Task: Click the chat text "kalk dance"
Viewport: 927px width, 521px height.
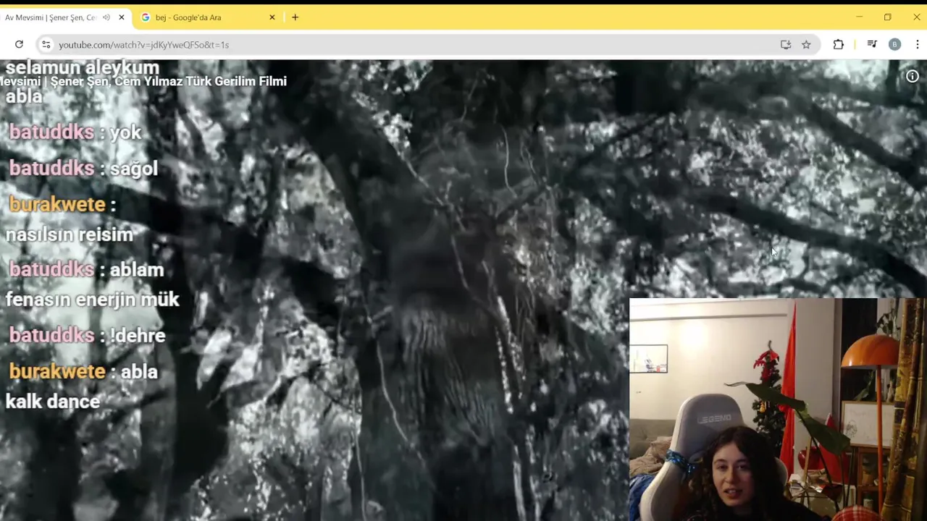Action: (x=53, y=402)
